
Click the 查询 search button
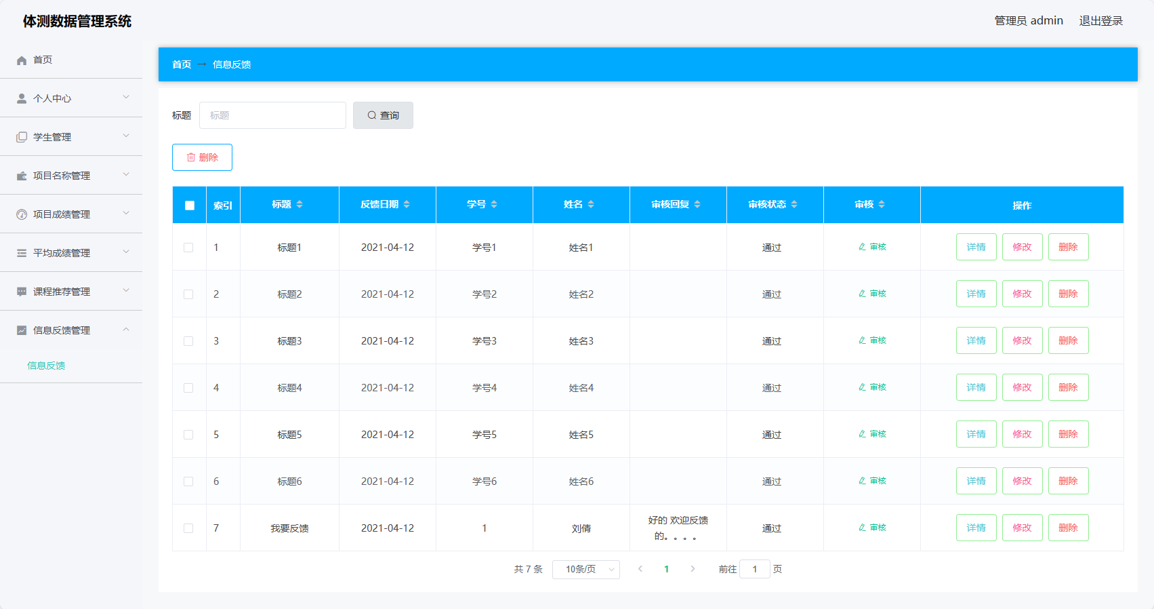click(x=383, y=115)
